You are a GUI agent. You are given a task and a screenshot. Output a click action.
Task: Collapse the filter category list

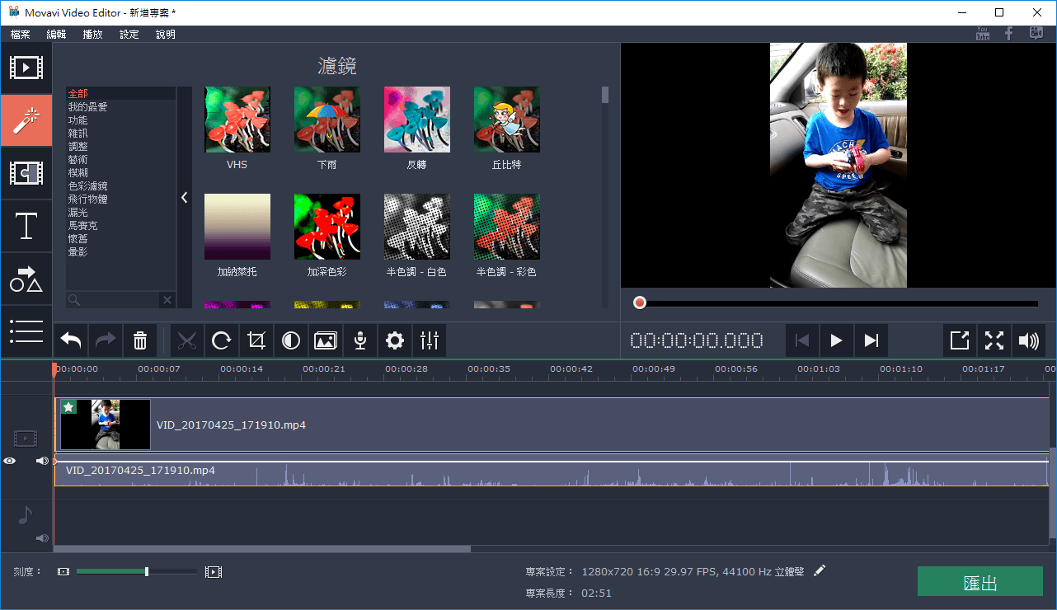pyautogui.click(x=184, y=197)
